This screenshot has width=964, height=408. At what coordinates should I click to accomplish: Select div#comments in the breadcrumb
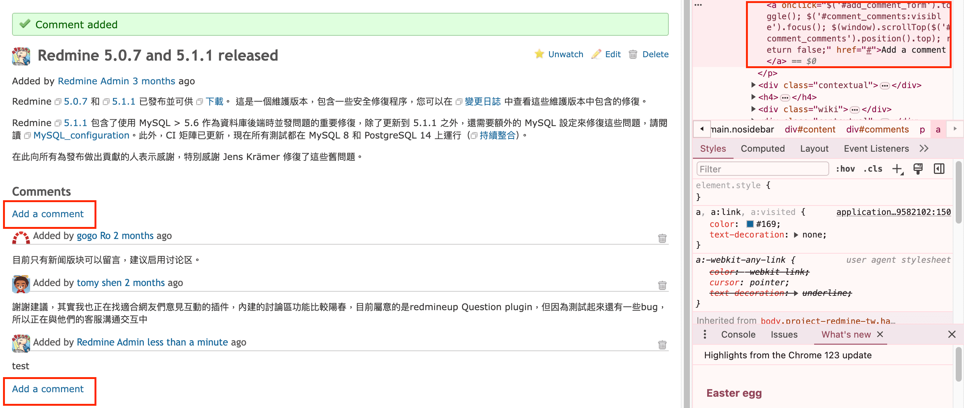point(877,129)
